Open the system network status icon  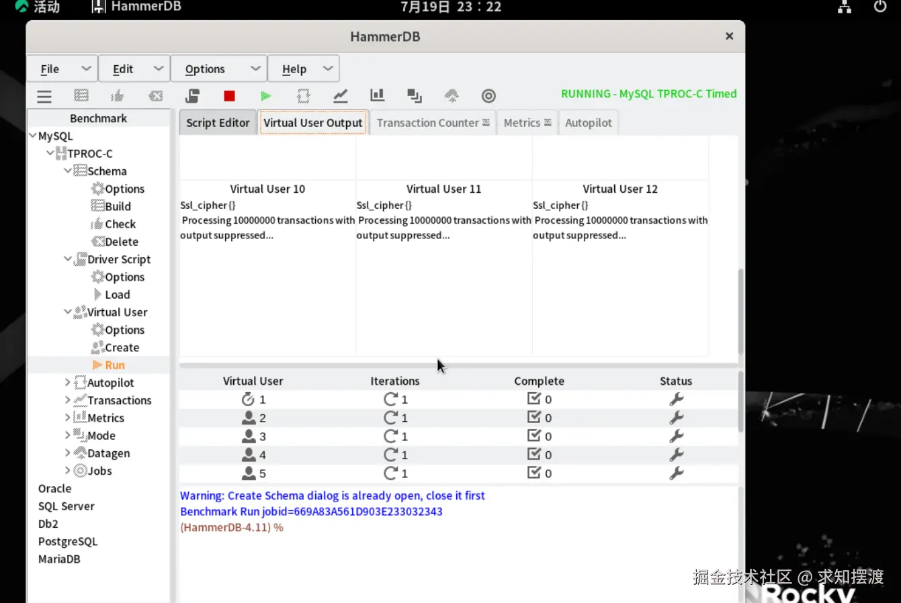pyautogui.click(x=845, y=7)
